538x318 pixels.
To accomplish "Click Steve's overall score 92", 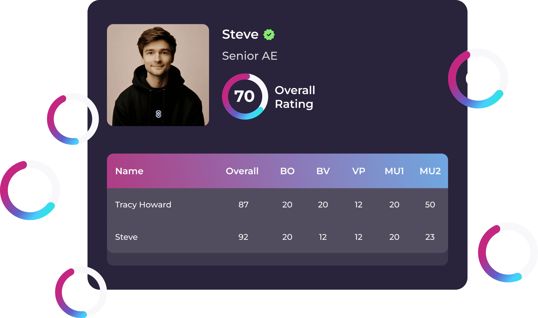I will point(243,237).
